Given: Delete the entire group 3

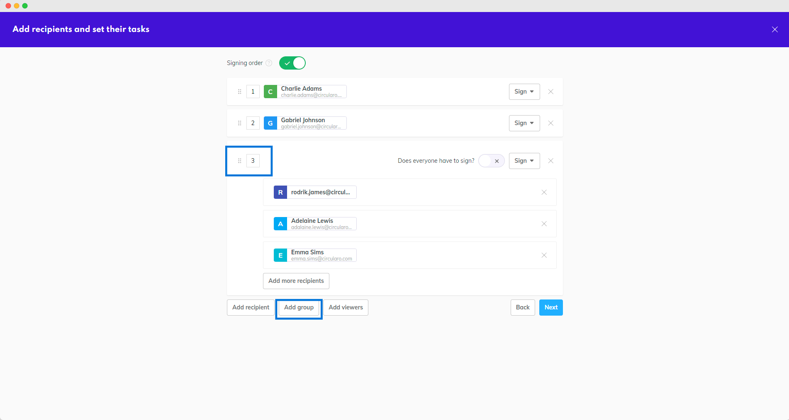Looking at the screenshot, I should point(550,161).
